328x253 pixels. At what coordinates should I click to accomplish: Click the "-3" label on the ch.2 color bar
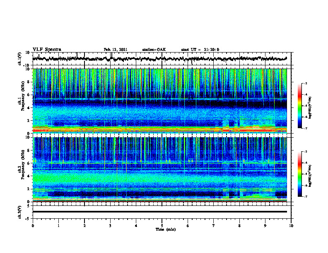tap(305, 152)
